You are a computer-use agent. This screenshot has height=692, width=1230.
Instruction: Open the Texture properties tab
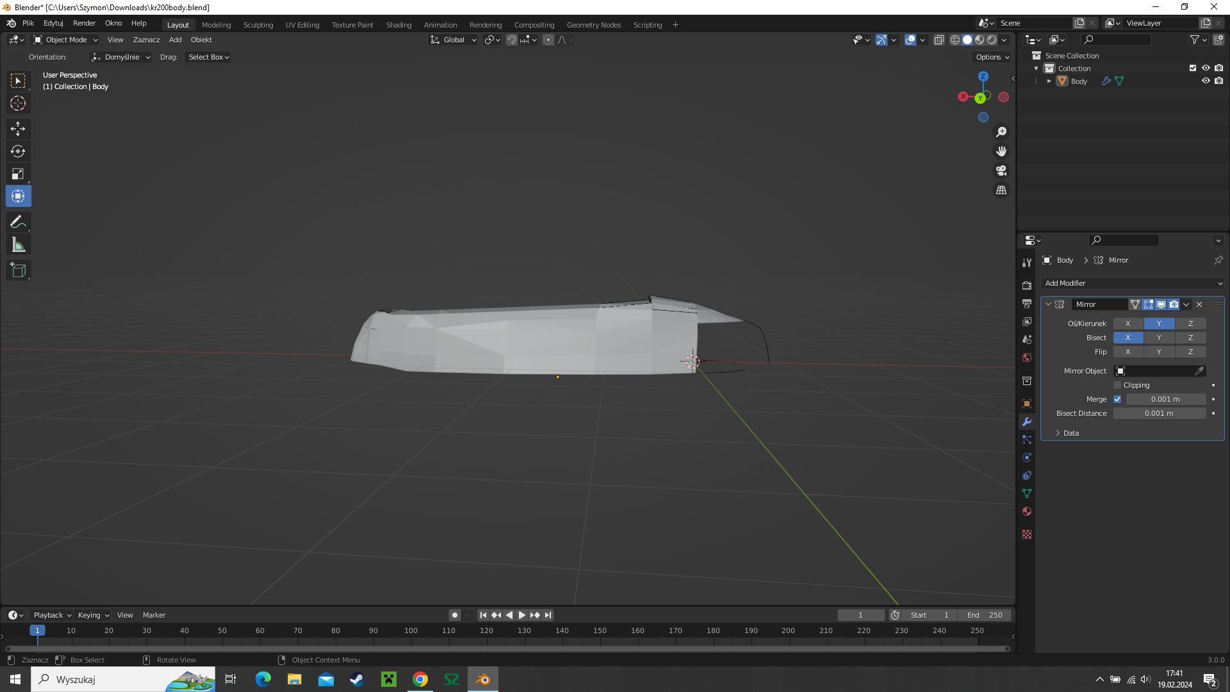pos(1027,534)
